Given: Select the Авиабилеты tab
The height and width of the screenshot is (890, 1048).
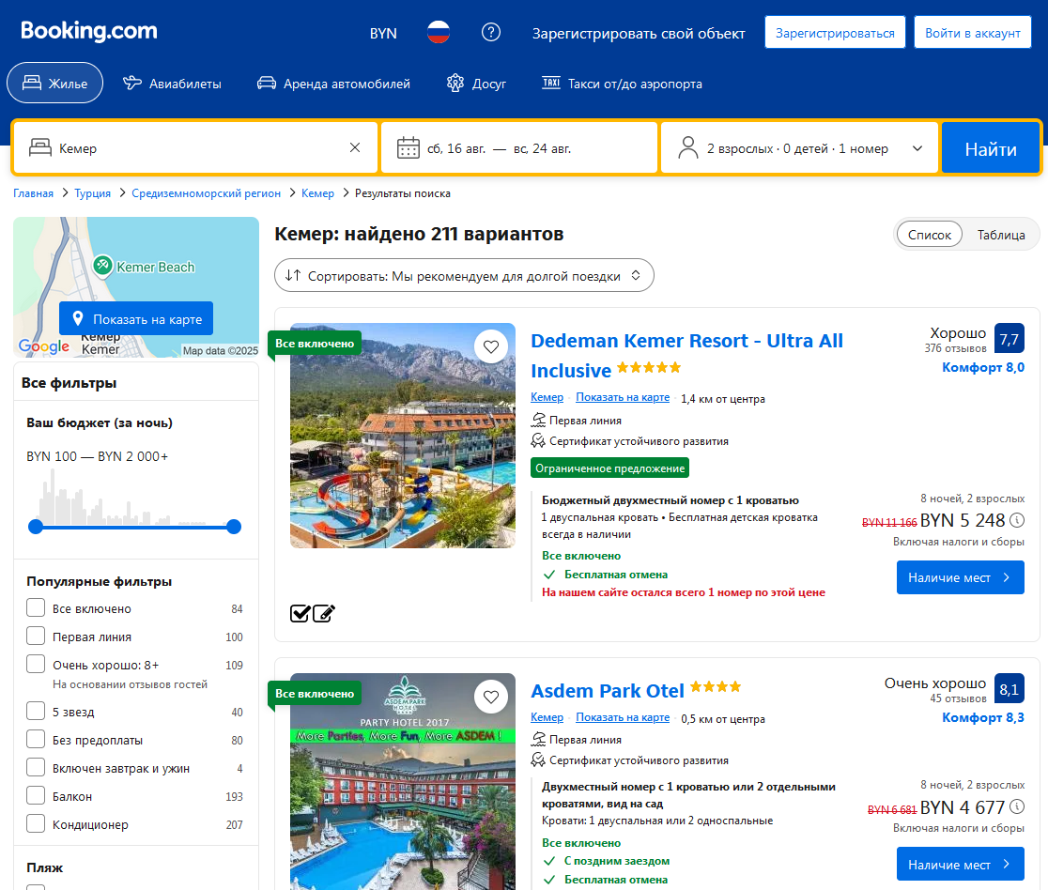Looking at the screenshot, I should (172, 84).
